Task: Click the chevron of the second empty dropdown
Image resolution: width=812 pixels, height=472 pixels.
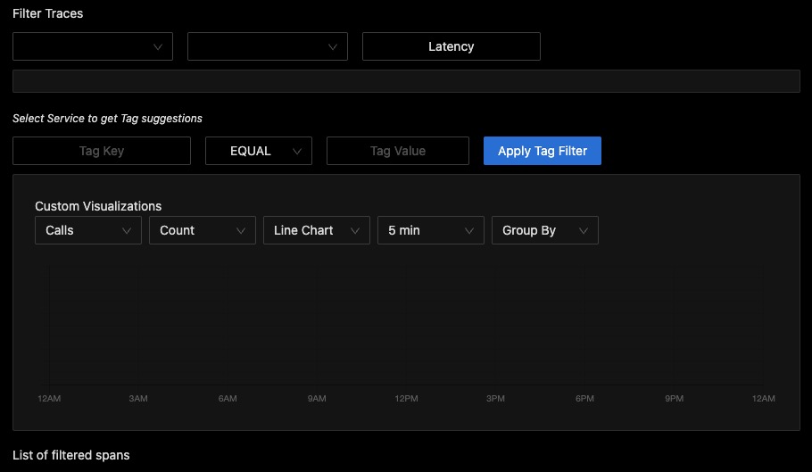Action: tap(333, 46)
